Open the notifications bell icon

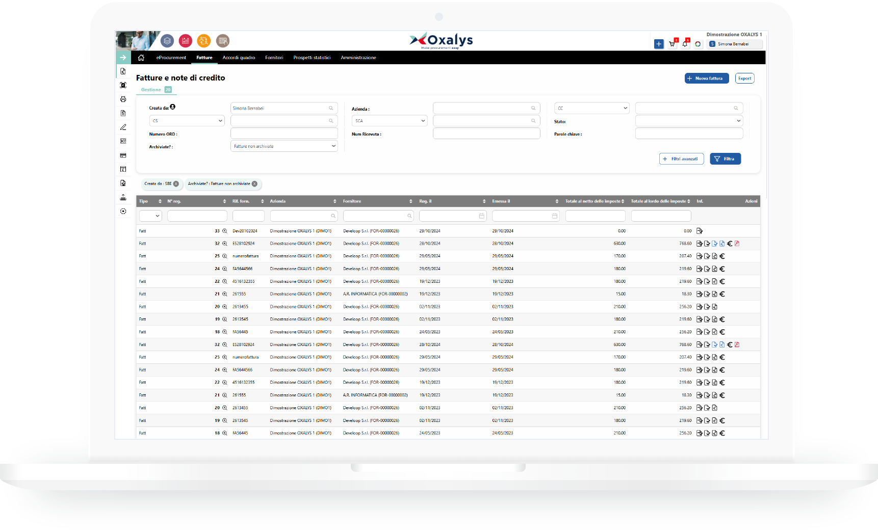click(x=685, y=44)
